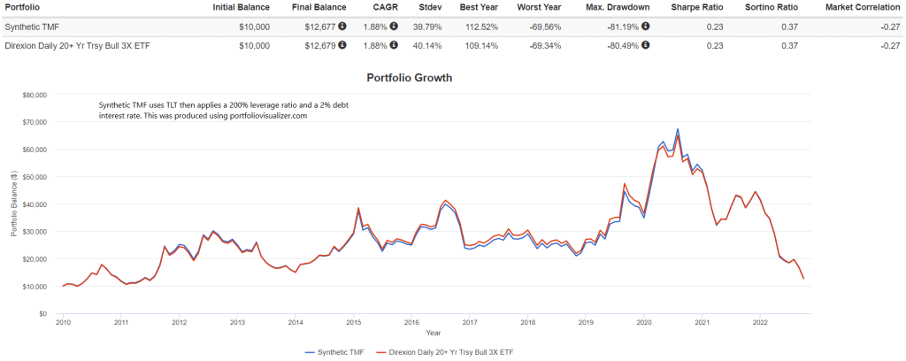Image resolution: width=906 pixels, height=361 pixels.
Task: Open CAGR info icon in Synthetic TMF row
Action: [394, 26]
